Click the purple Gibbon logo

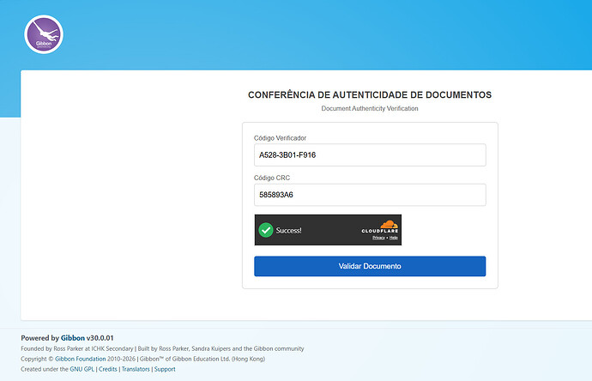(x=44, y=34)
